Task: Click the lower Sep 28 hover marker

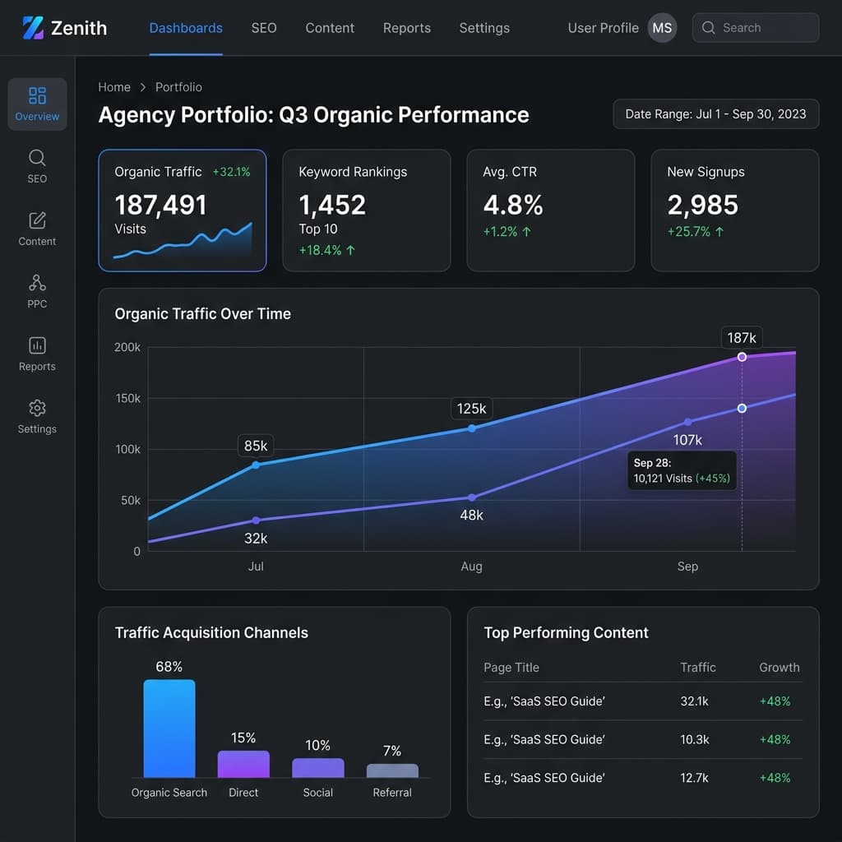Action: (742, 408)
